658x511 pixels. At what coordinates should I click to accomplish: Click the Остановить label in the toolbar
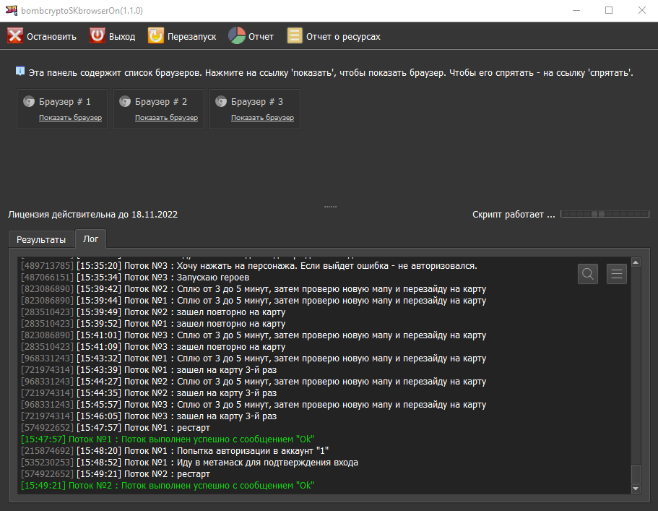pos(51,37)
